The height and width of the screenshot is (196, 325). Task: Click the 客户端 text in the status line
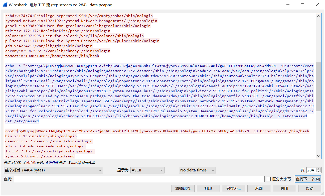tap(31, 163)
